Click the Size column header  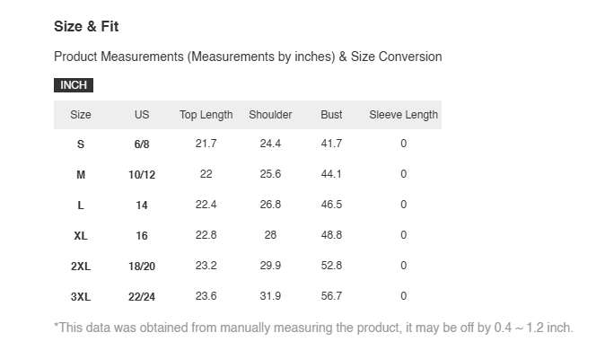[81, 115]
